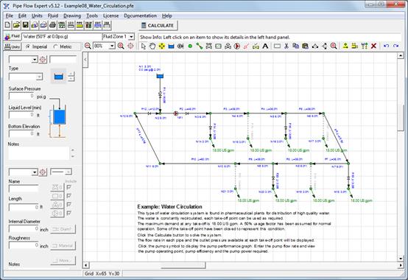Open the Drawing menu
Screen dimensions: 408x280
point(72,16)
